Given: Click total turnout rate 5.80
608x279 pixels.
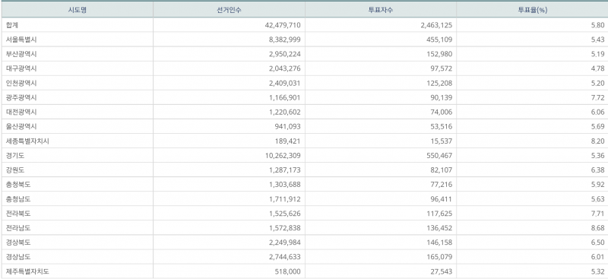Looking at the screenshot, I should (597, 25).
